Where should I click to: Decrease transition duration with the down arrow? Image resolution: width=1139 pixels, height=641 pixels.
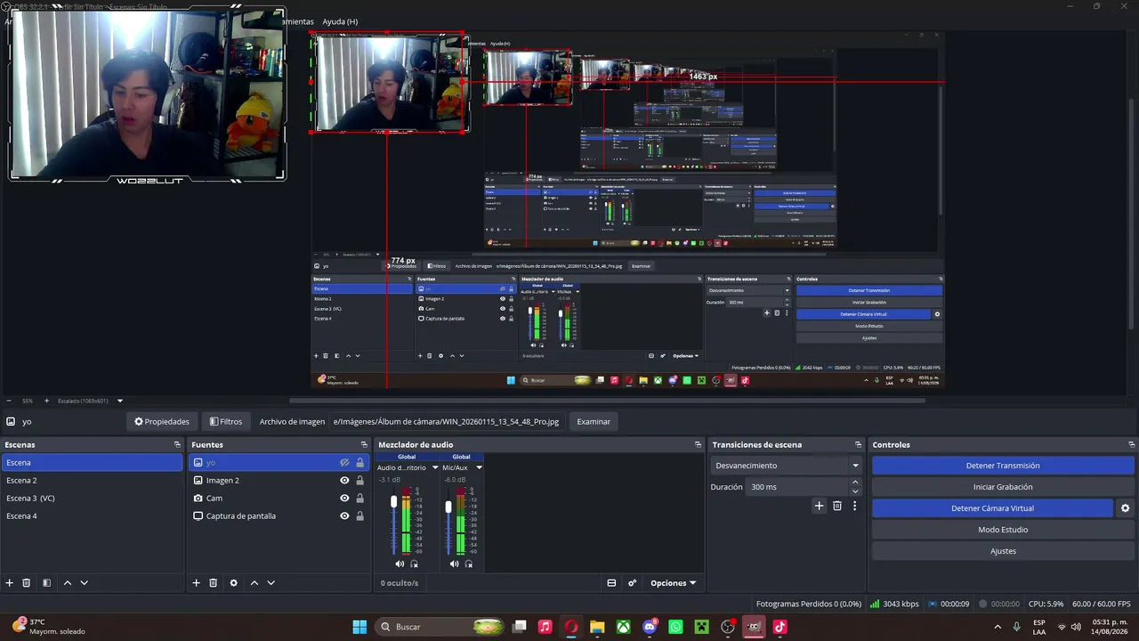(855, 491)
